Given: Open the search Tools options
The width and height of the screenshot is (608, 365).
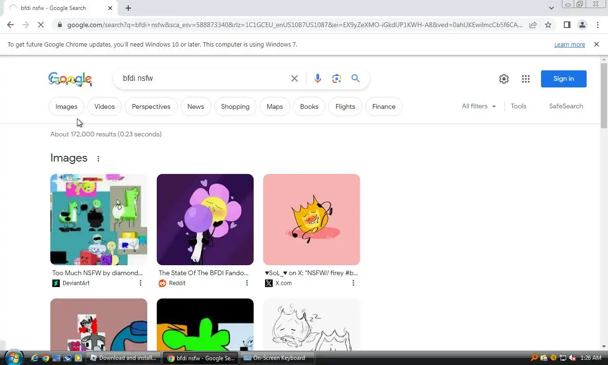Looking at the screenshot, I should pos(518,106).
